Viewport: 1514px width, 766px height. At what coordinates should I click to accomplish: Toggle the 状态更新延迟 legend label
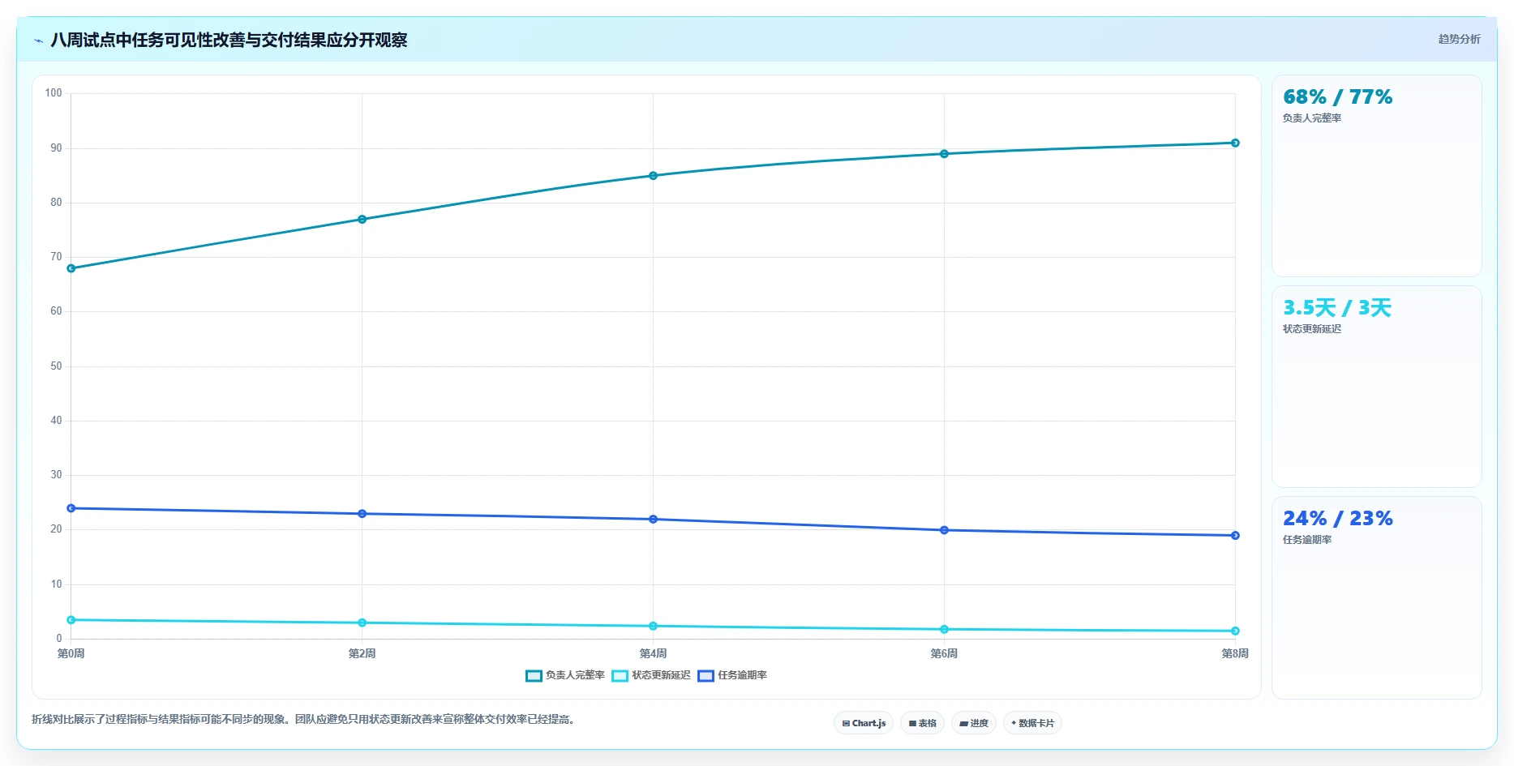(x=661, y=675)
